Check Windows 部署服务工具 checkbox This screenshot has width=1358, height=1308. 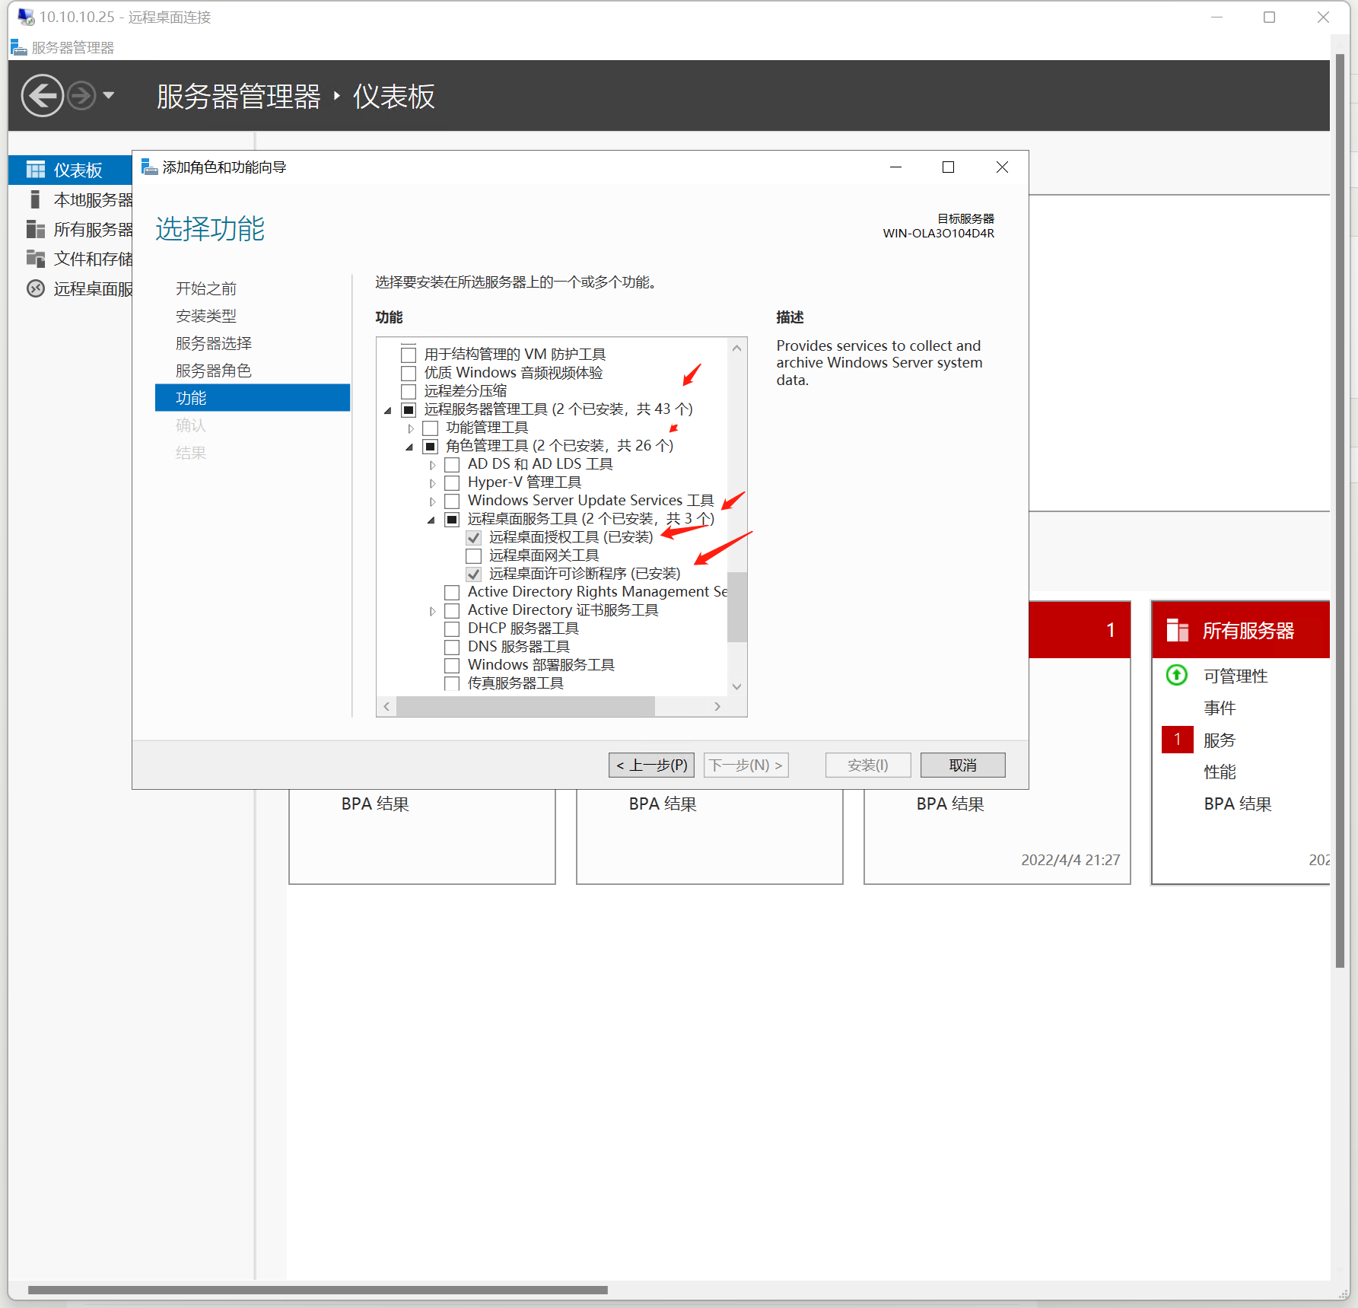click(x=452, y=665)
